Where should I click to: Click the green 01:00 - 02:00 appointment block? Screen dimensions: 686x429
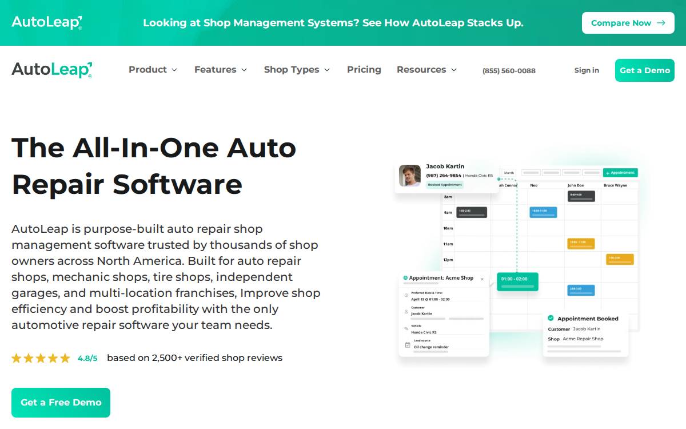click(517, 281)
